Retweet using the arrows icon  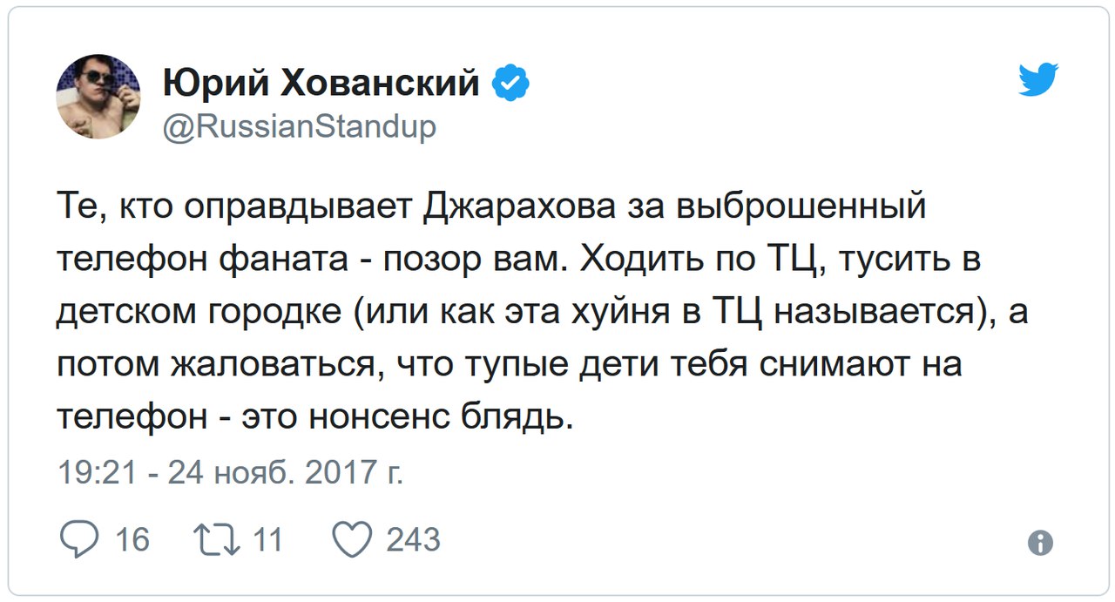click(214, 540)
